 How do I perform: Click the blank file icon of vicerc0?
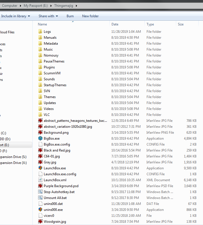[40, 215]
